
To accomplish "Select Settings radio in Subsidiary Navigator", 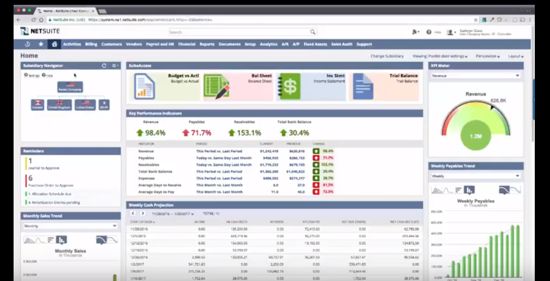I will [x=26, y=75].
